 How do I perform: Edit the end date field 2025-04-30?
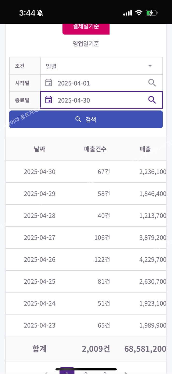click(x=101, y=100)
